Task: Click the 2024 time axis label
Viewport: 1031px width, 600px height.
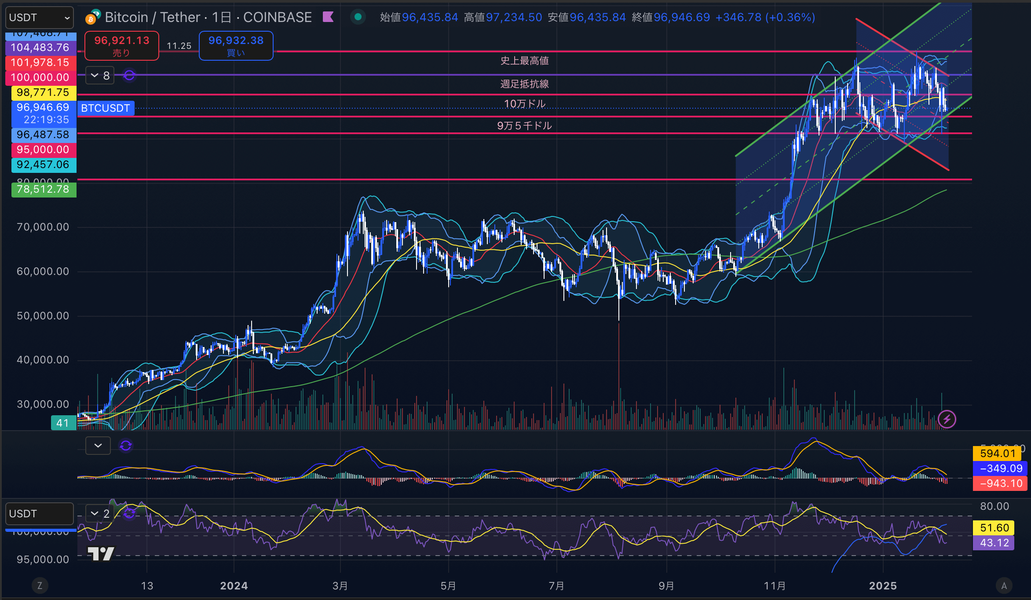Action: pyautogui.click(x=234, y=586)
